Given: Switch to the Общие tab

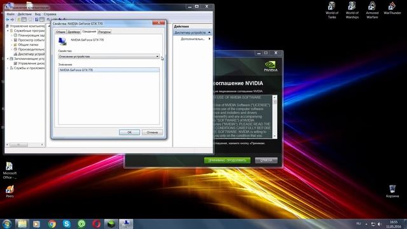Looking at the screenshot, I should pos(60,32).
